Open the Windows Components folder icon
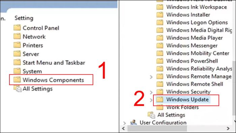This screenshot has width=236, height=133. click(x=17, y=80)
